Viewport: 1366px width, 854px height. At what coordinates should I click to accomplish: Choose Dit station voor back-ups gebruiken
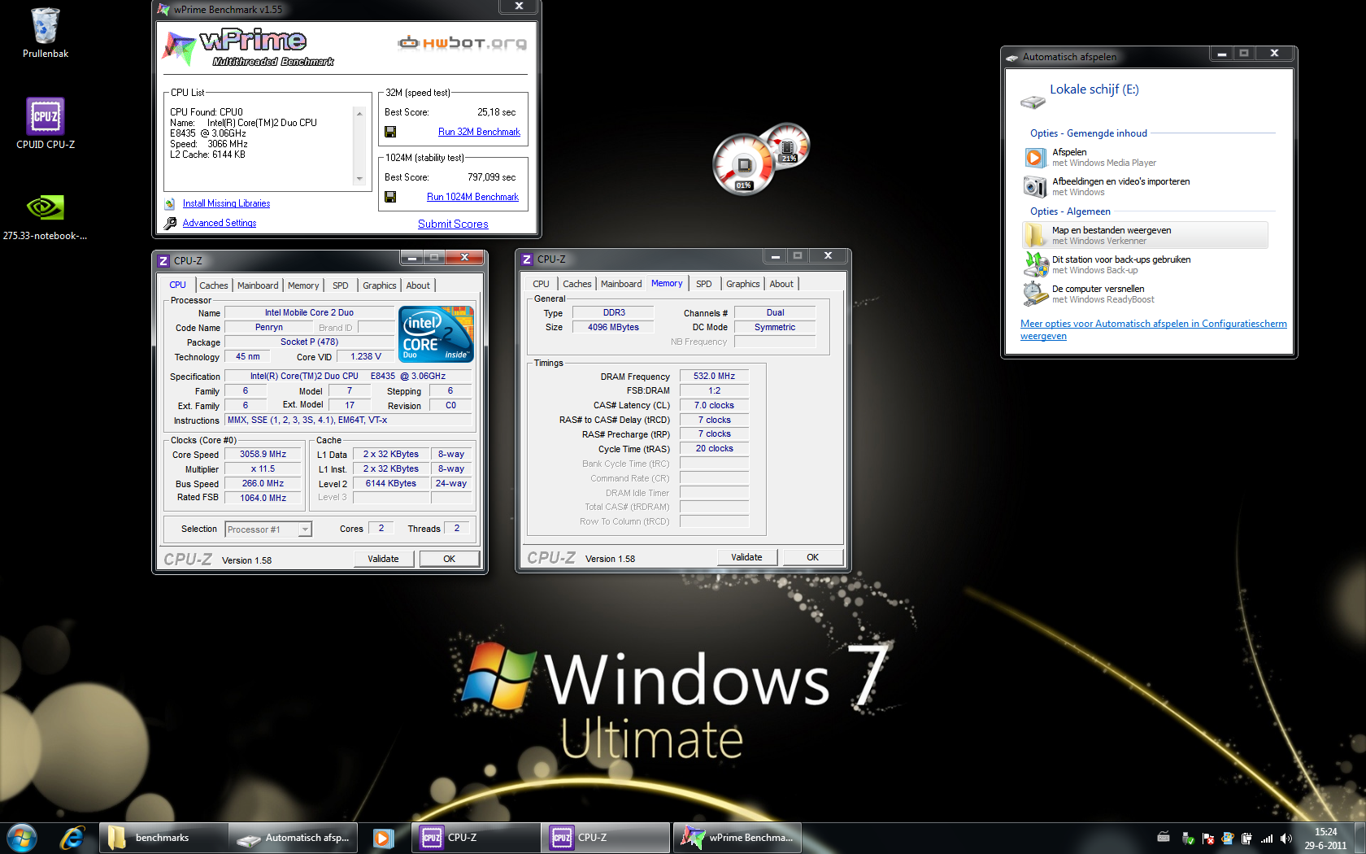(1146, 264)
